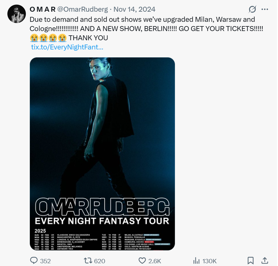This screenshot has height=266, width=278.
Task: Bookmark this tweet
Action: tap(251, 261)
